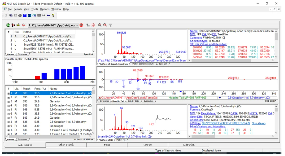Viewport: 285px width, 156px height.
Task: Open the spectrum file path dropdown
Action: pyautogui.click(x=77, y=25)
